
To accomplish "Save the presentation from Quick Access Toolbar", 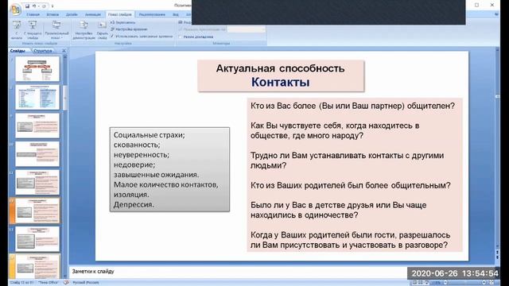I will (x=27, y=6).
